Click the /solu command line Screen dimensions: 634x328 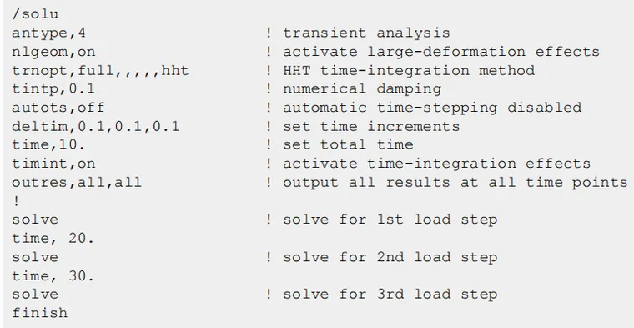click(x=35, y=14)
